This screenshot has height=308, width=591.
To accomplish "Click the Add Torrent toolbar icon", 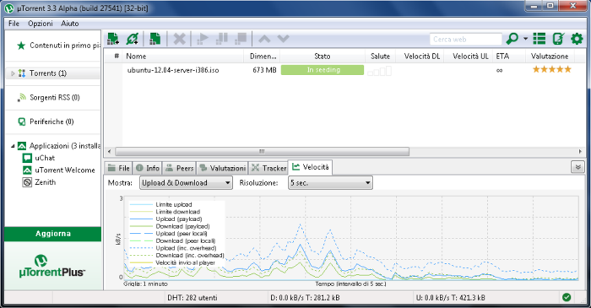I will pyautogui.click(x=113, y=39).
